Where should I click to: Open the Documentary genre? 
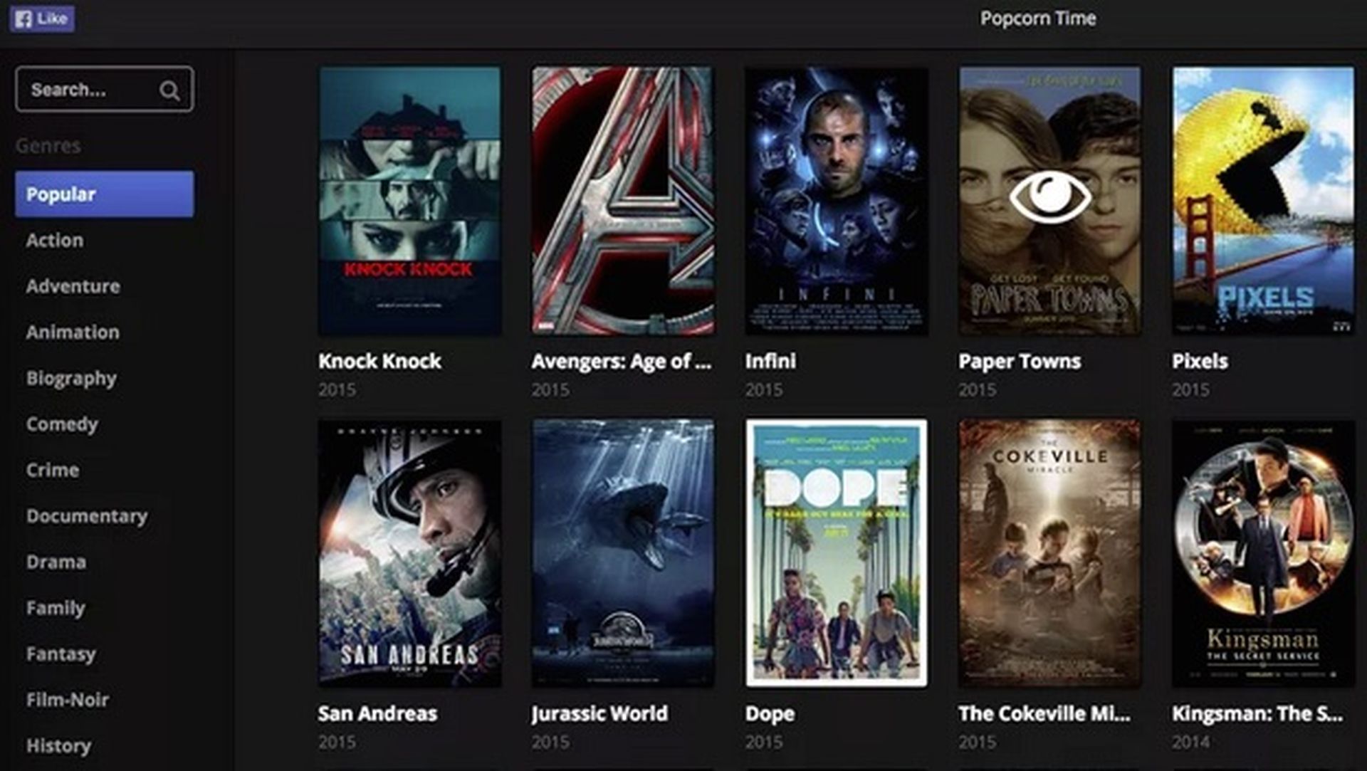[87, 515]
